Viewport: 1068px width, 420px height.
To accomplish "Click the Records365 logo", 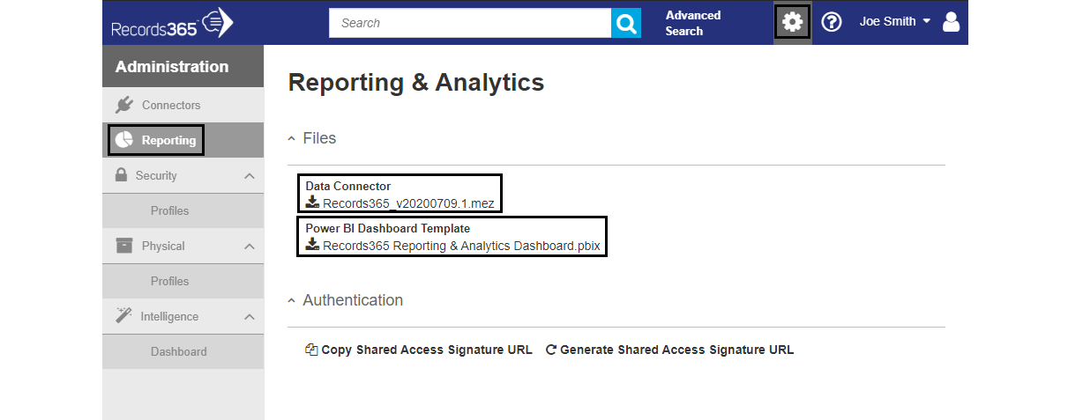I will tap(172, 24).
